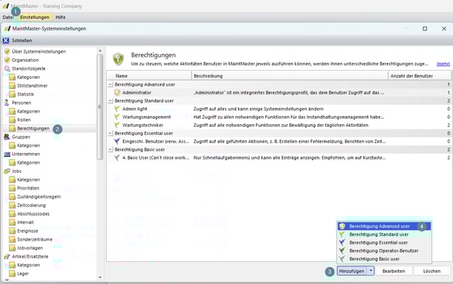The image size is (453, 284).
Task: Follow the (mehr) link
Action: (443, 63)
